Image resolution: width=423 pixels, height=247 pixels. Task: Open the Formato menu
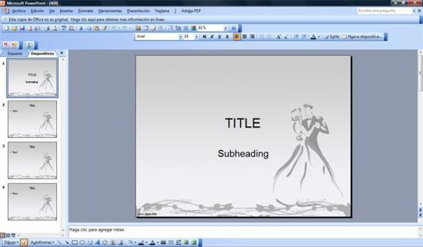click(x=85, y=11)
